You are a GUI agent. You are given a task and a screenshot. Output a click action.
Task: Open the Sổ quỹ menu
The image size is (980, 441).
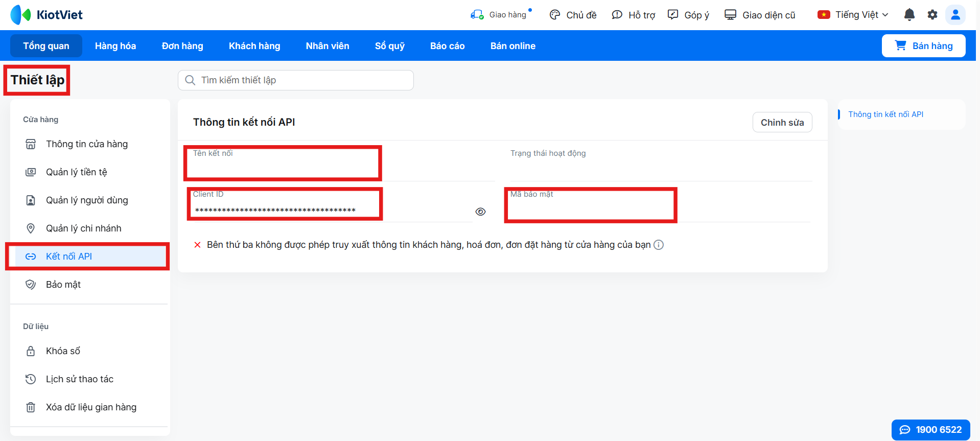[390, 46]
